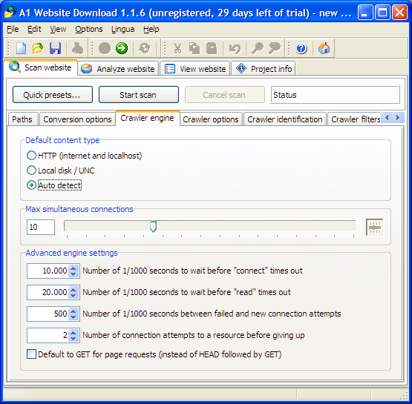Click the max connections slider thumb
This screenshot has height=404, width=412.
click(x=153, y=227)
